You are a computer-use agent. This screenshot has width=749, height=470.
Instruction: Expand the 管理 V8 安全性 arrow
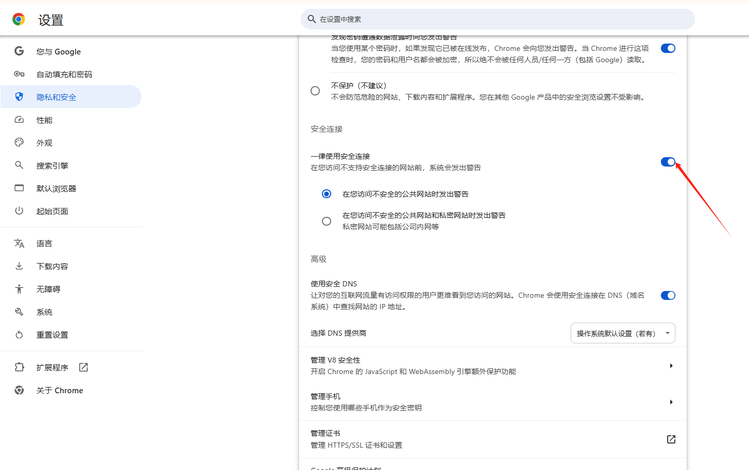[x=671, y=366]
